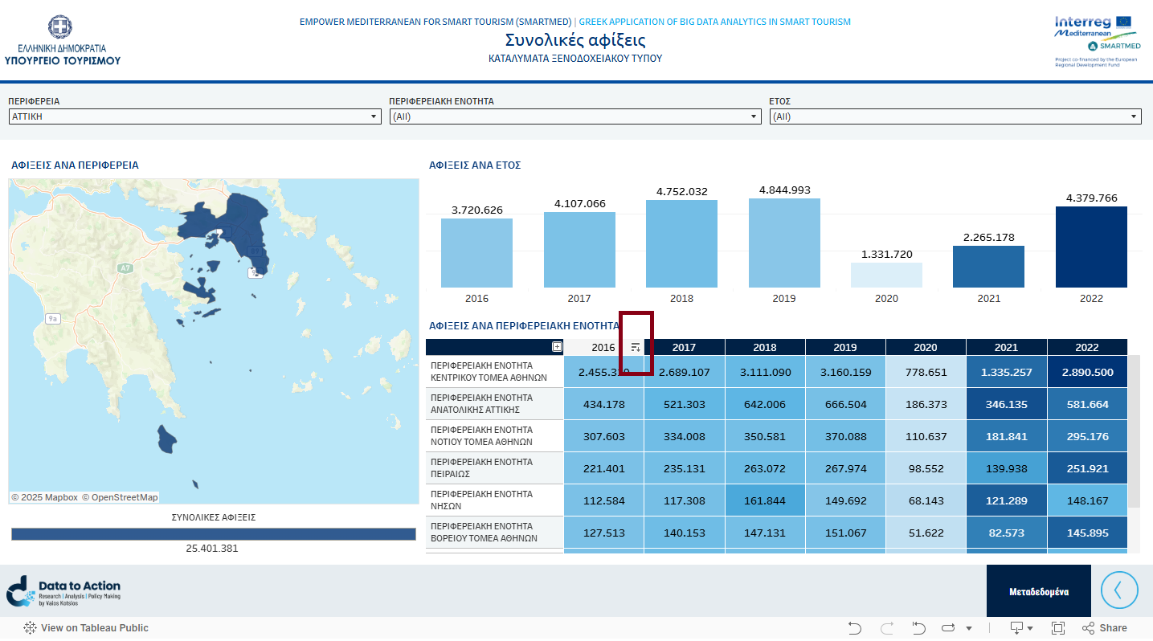Click the Μεταδεδομένα button
This screenshot has width=1153, height=641.
[x=1038, y=591]
